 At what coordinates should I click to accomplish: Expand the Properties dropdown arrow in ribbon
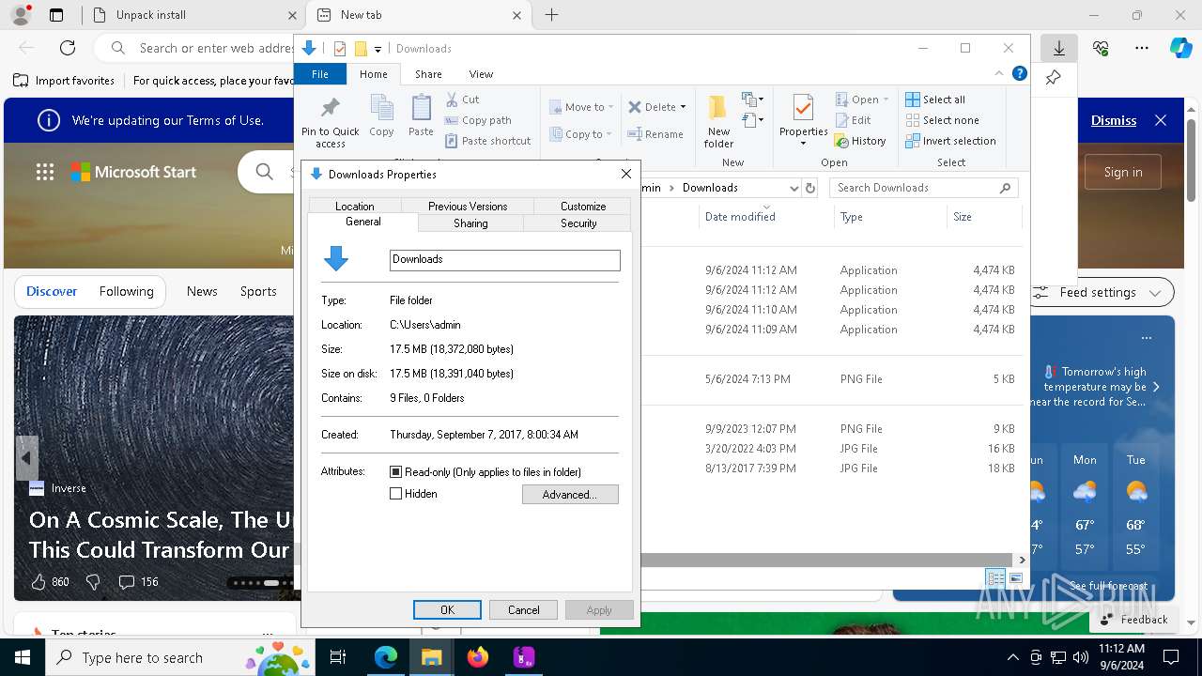(x=803, y=144)
